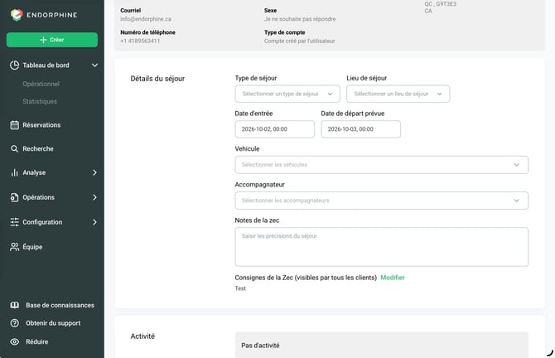Collapse the Tableau de bord chevron
The height and width of the screenshot is (358, 555).
[x=94, y=65]
